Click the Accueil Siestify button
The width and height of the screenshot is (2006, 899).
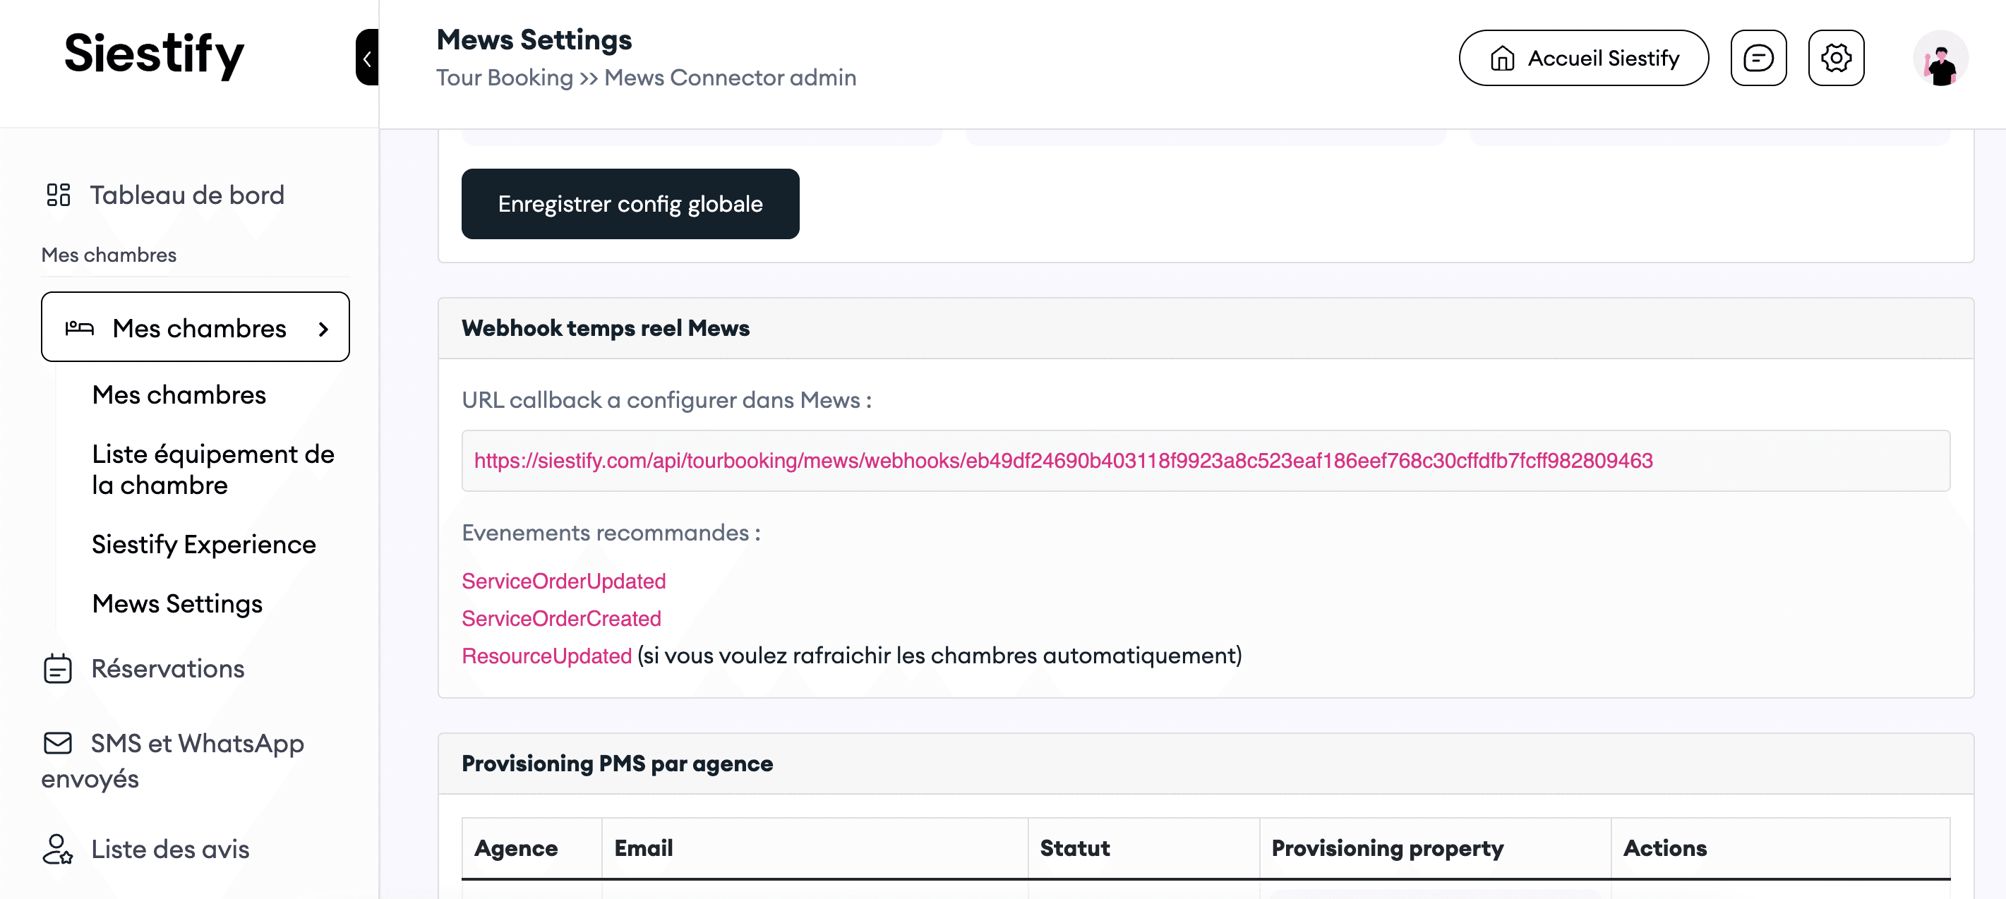1583,59
